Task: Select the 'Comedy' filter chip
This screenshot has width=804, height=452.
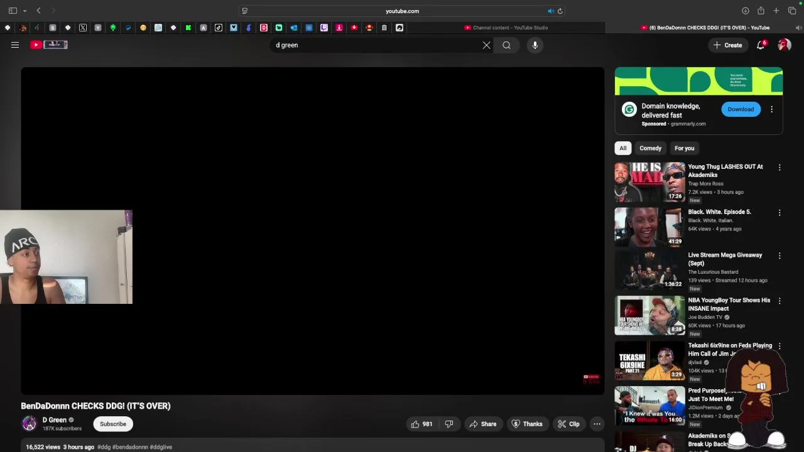Action: 650,148
